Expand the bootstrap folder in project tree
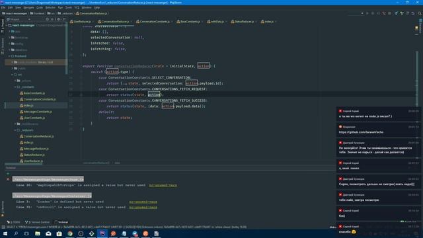Image resolution: width=423 pixels, height=238 pixels. pyautogui.click(x=10, y=38)
